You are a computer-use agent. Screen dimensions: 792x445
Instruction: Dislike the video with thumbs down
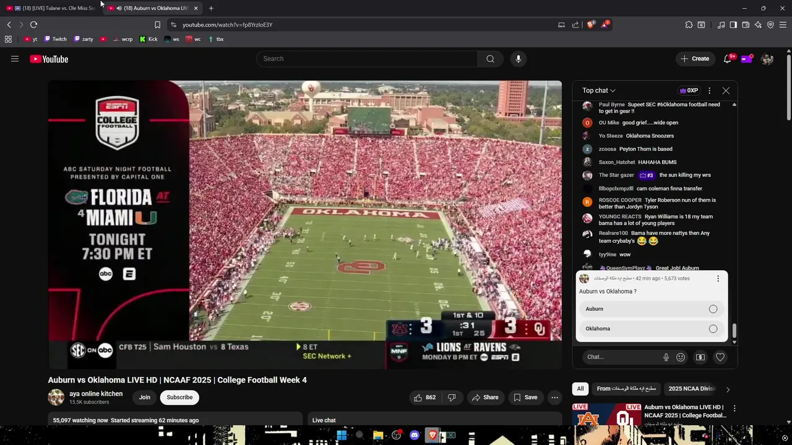452,397
